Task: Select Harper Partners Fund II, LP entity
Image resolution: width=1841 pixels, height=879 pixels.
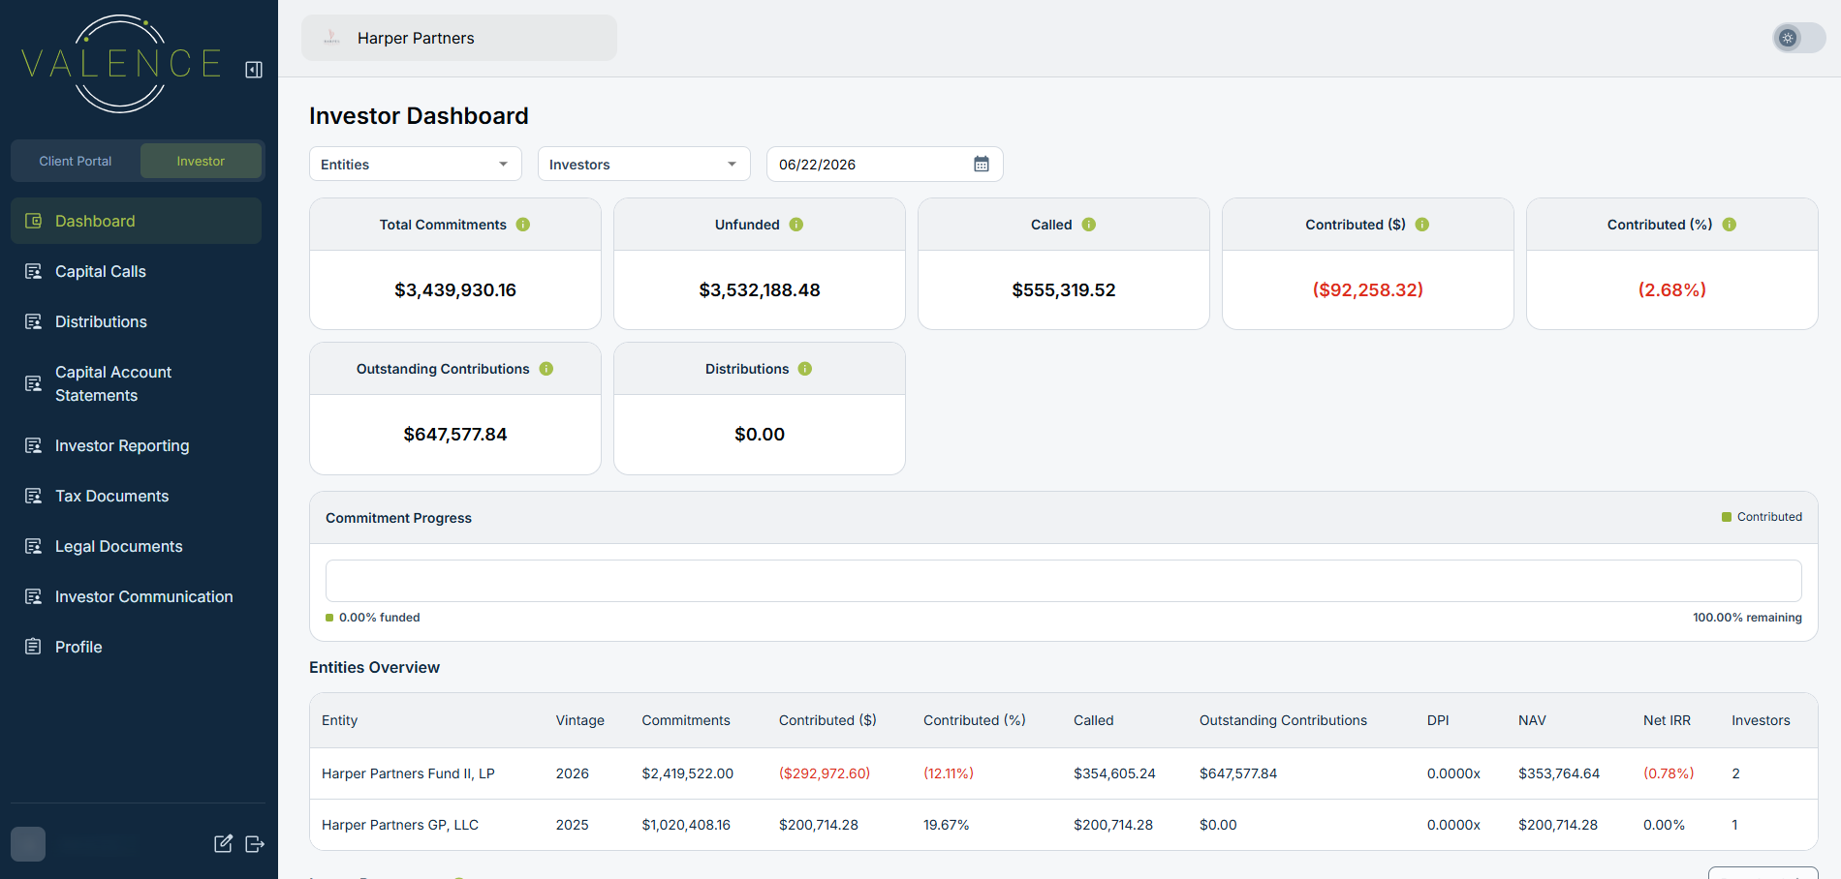Action: pos(408,773)
